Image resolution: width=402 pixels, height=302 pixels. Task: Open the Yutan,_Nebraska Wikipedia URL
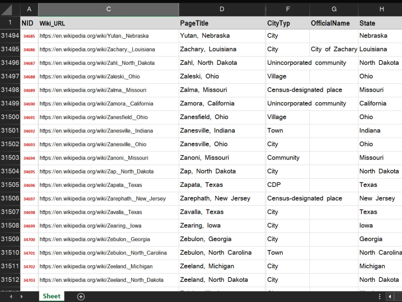tap(94, 36)
